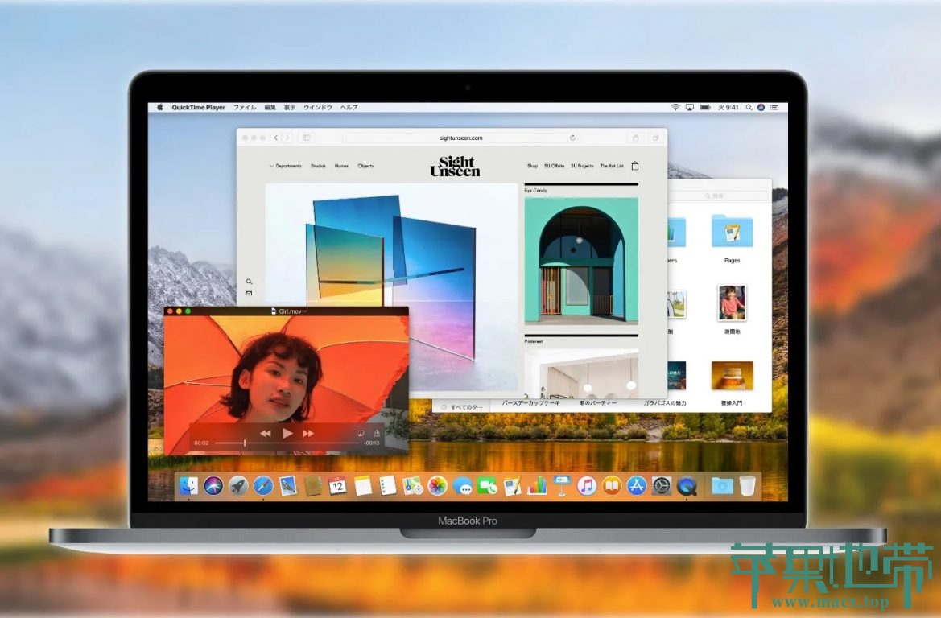
Task: Select the すべてのタ… tag radio in Finder
Action: click(444, 407)
